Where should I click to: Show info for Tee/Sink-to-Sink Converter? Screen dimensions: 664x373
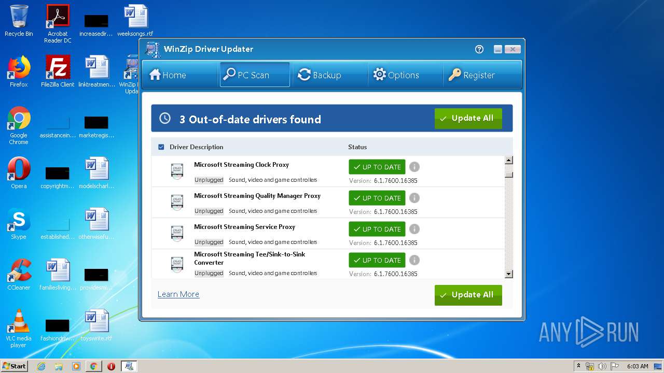click(x=414, y=260)
